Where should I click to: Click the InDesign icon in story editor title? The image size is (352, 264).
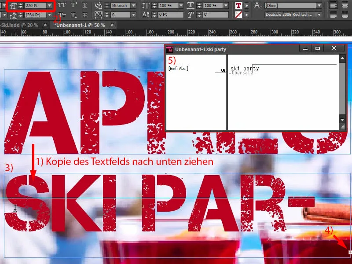tap(170, 49)
